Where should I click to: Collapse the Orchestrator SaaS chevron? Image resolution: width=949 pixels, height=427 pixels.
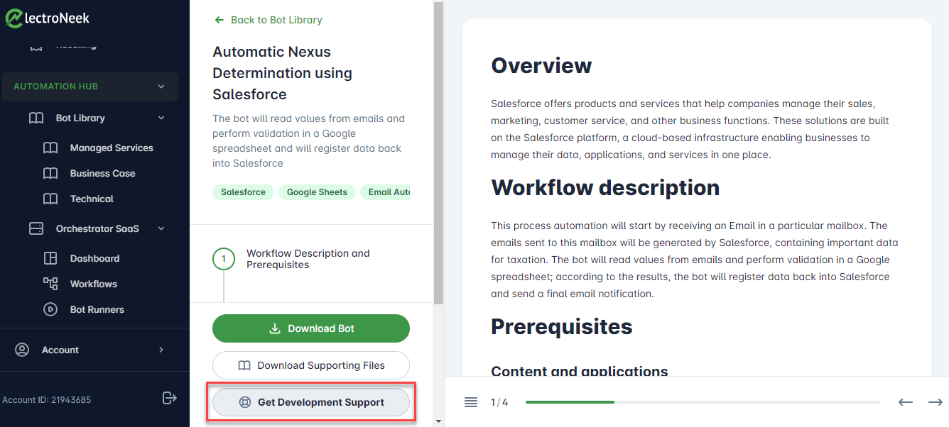pos(161,228)
